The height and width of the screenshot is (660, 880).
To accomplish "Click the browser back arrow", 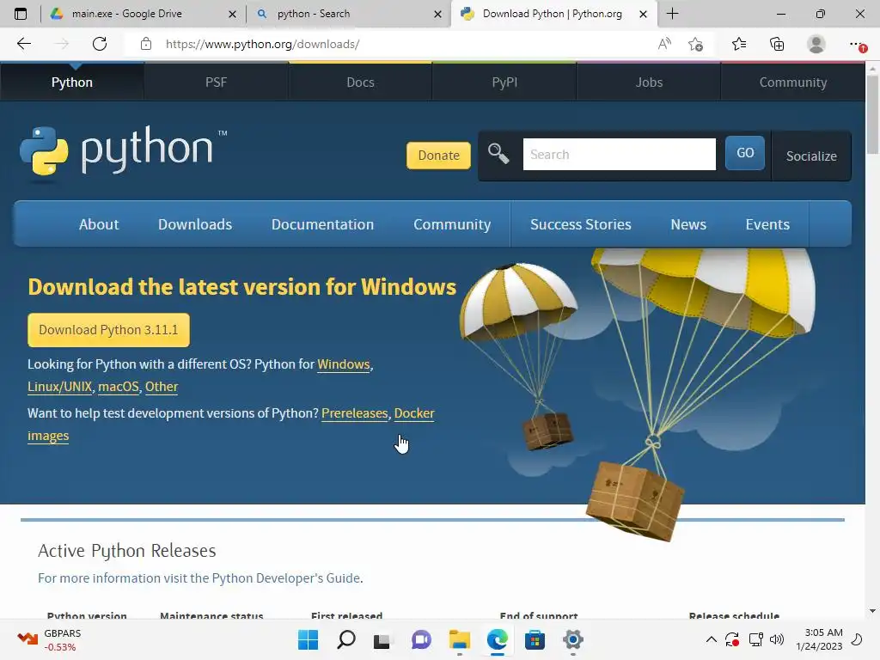I will point(23,44).
